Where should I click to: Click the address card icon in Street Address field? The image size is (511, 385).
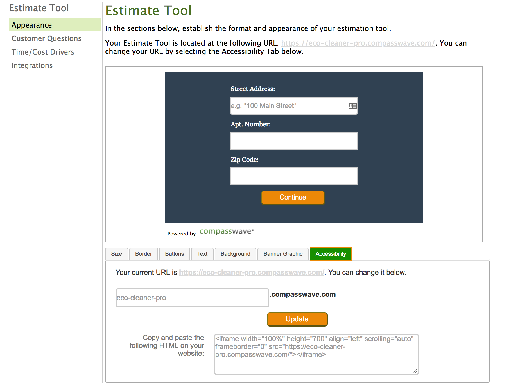click(x=352, y=106)
